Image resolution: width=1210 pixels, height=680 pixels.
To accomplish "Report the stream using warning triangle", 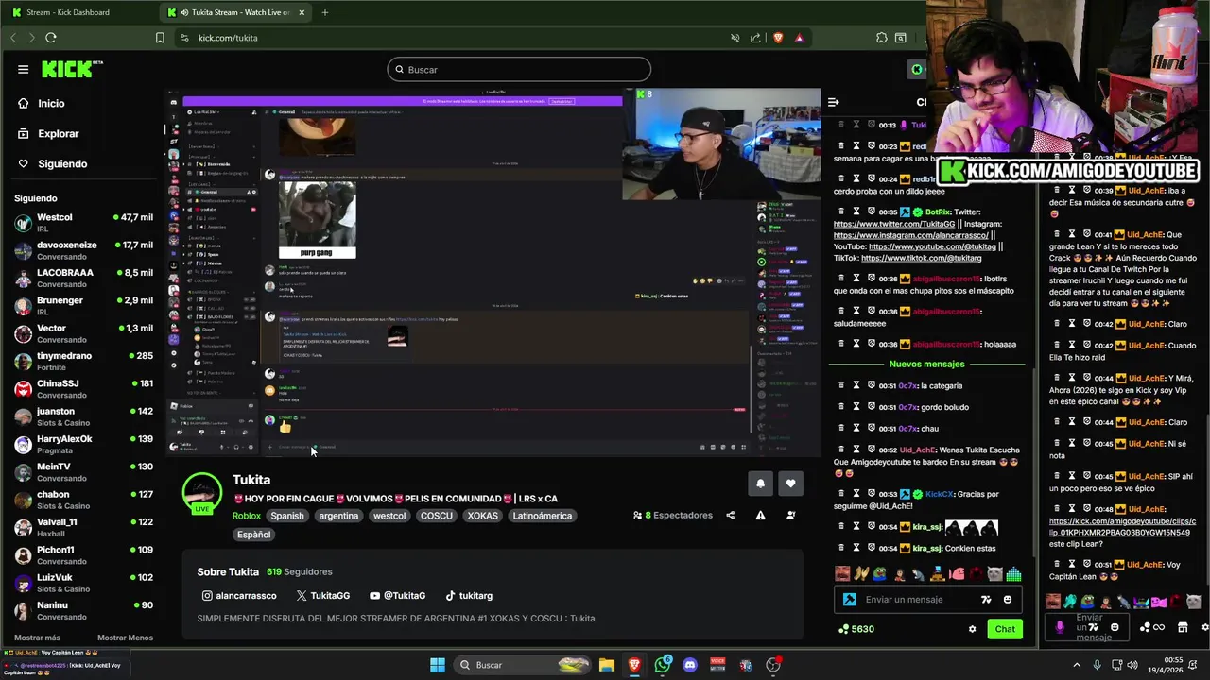I will coord(760,516).
